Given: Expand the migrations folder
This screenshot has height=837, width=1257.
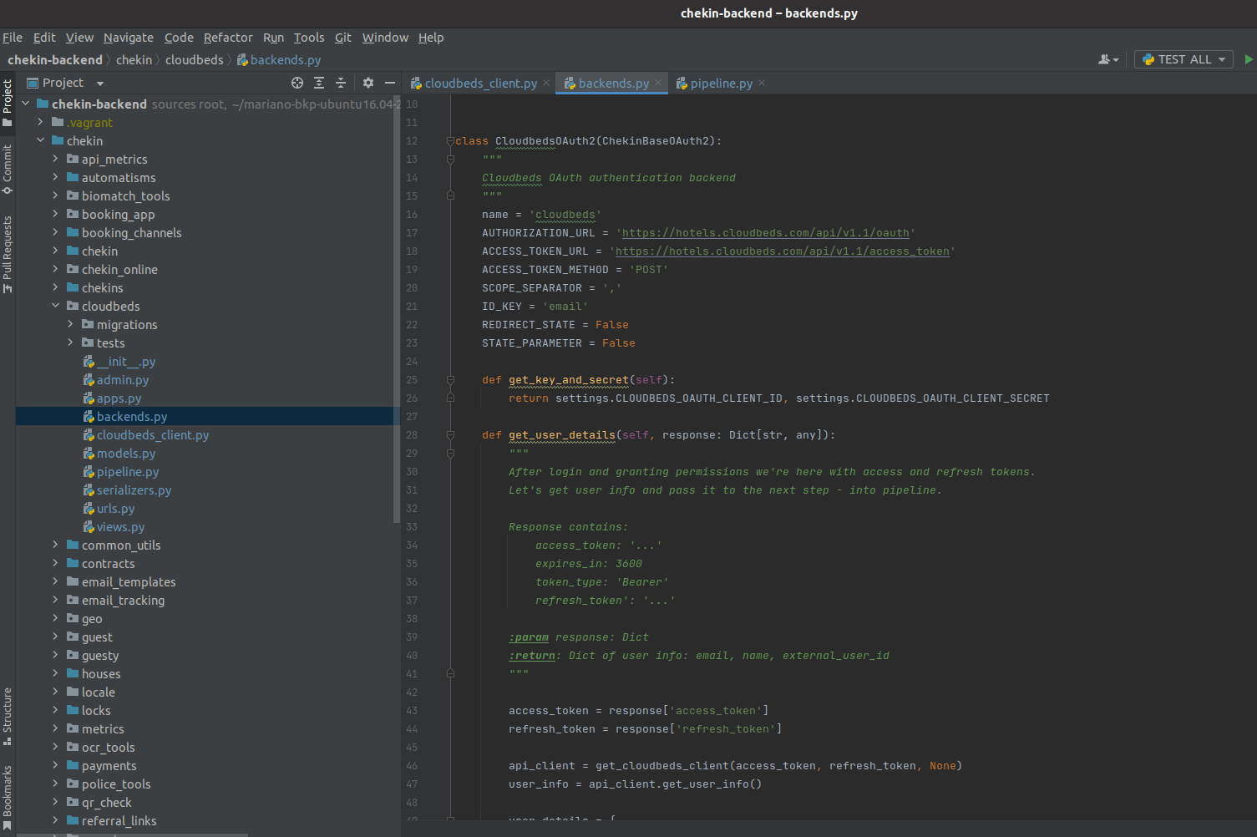Looking at the screenshot, I should tap(71, 324).
